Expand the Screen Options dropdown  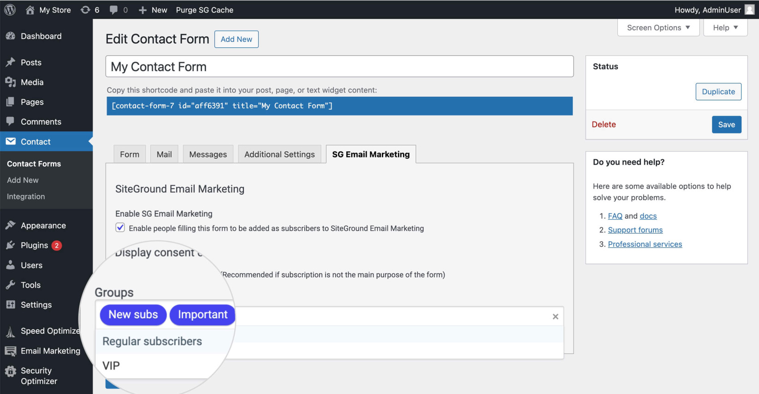658,28
